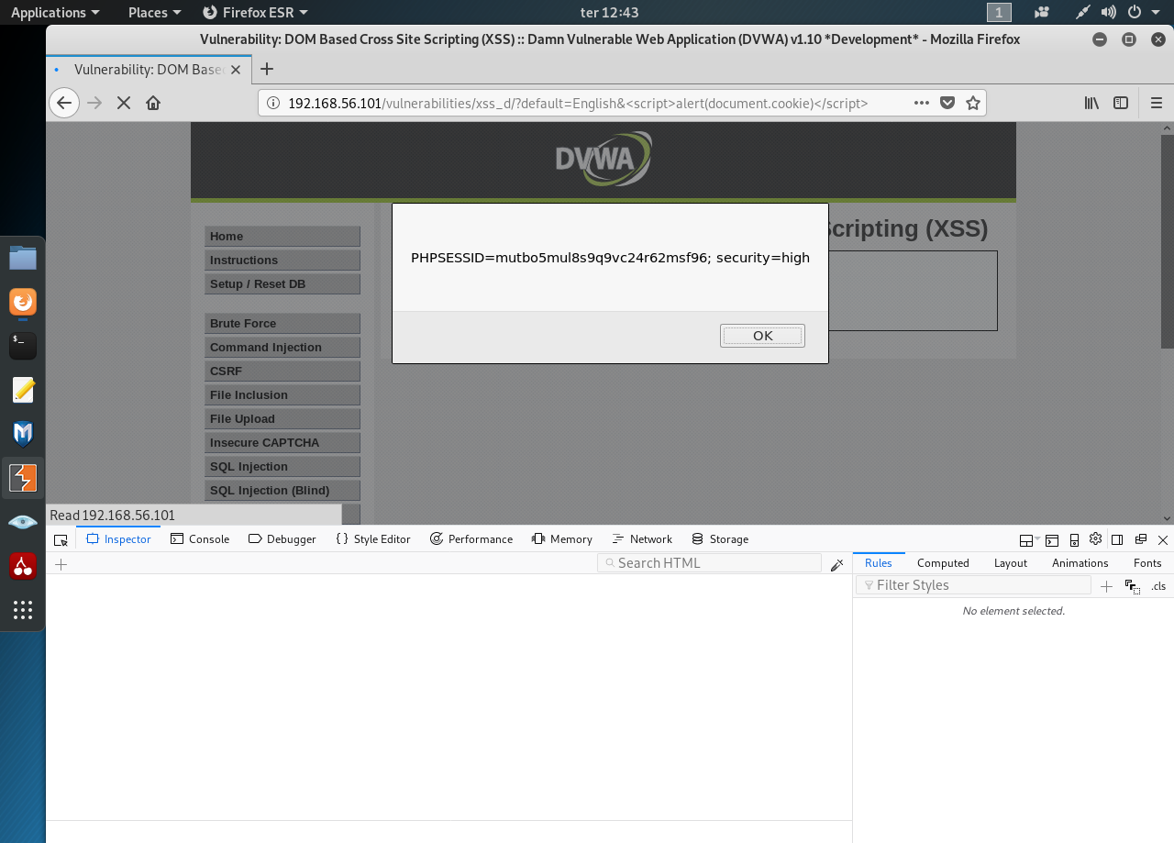Screen dimensions: 1174x843
Task: Open the clock showing ter 12:43
Action: pyautogui.click(x=610, y=12)
